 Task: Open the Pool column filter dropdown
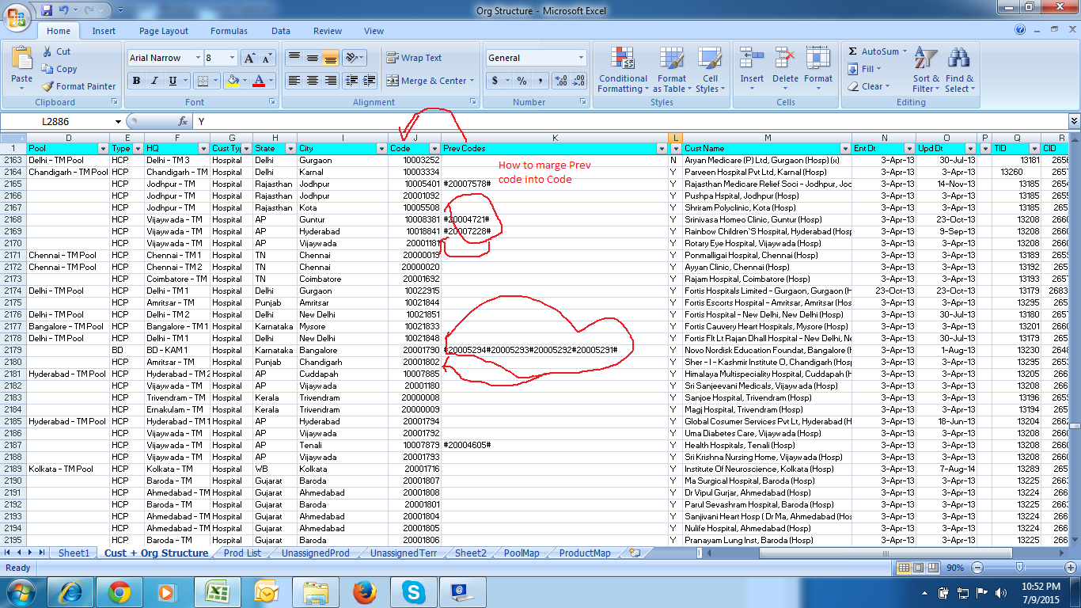102,149
